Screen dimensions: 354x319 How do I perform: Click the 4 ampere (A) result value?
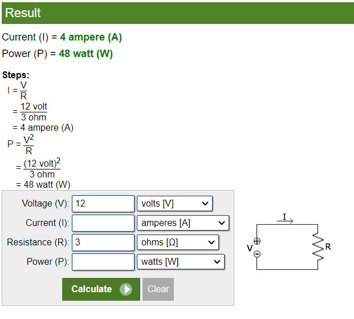(91, 37)
